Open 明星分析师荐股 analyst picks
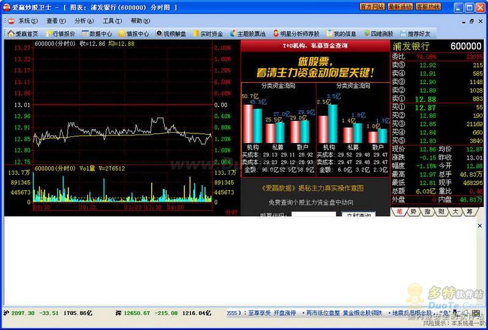This screenshot has height=330, width=488. coord(296,33)
